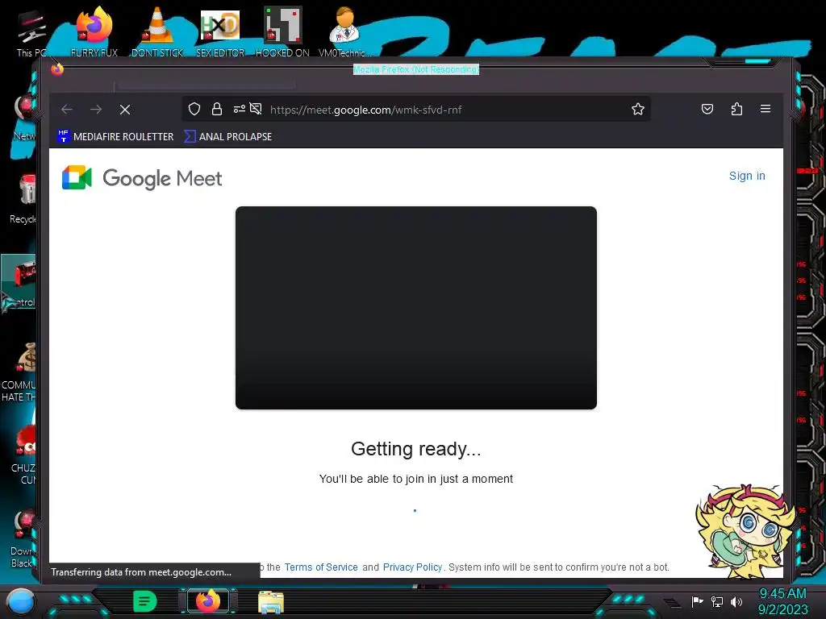
Task: Open Action Center flag tray icon
Action: (x=697, y=601)
